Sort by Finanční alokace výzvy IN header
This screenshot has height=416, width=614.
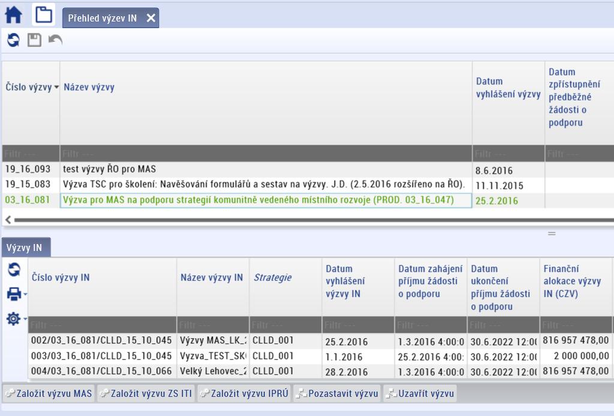coord(571,281)
